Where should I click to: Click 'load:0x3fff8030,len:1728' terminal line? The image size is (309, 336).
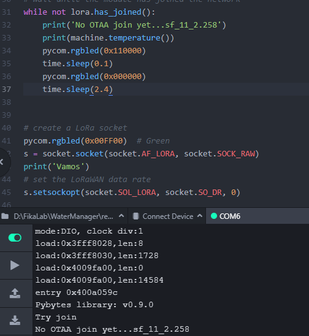97,256
